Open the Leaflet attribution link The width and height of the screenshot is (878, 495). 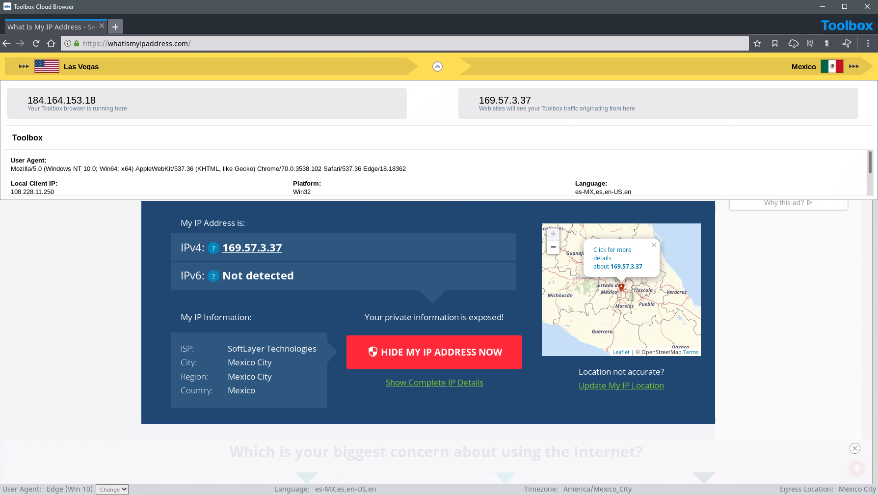coord(621,352)
